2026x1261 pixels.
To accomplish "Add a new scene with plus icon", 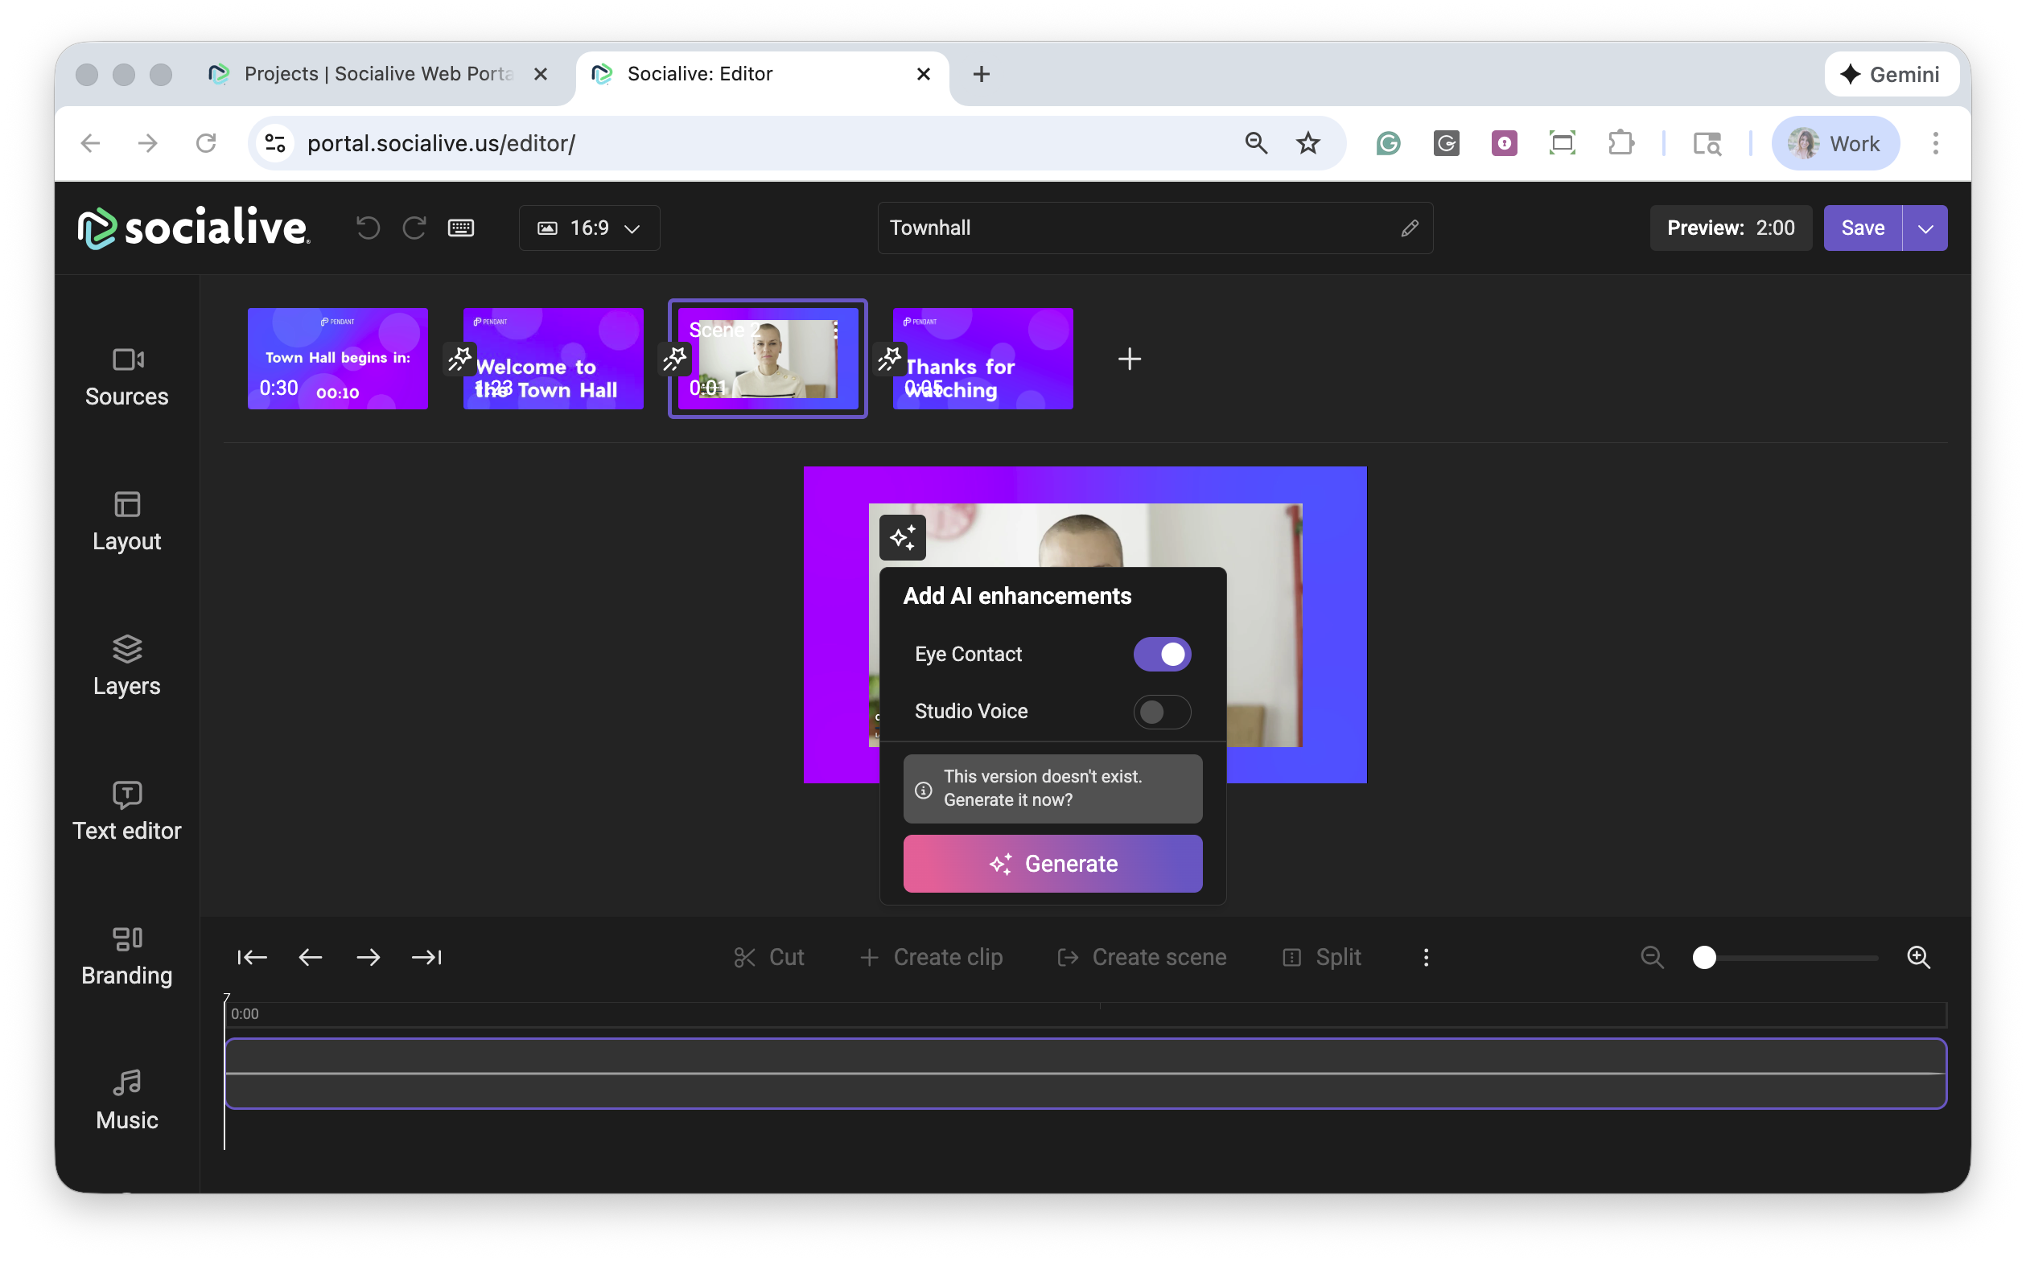I will [x=1129, y=359].
